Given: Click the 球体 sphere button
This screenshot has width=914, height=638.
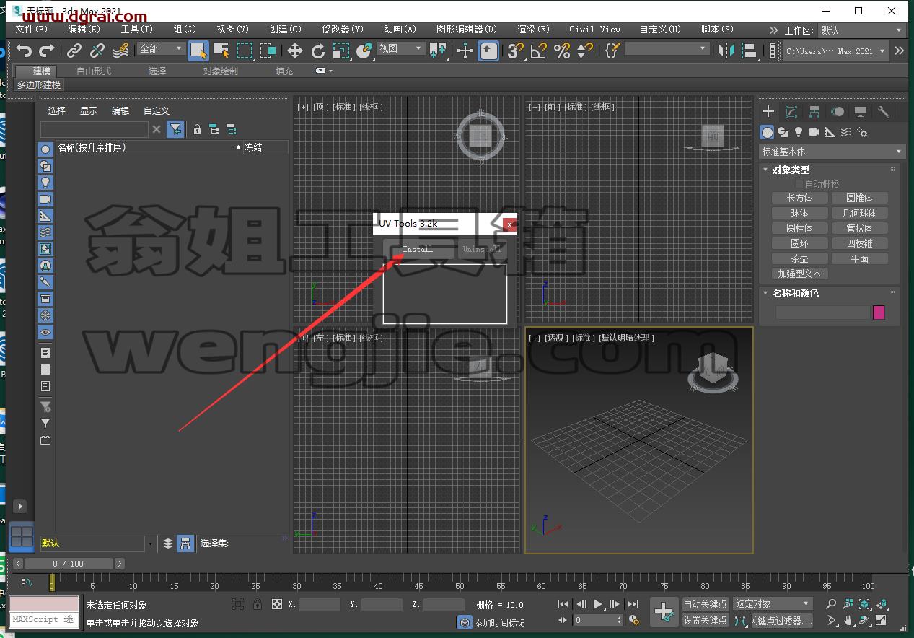Looking at the screenshot, I should click(x=799, y=213).
